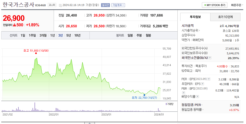Show the 월봉 monthly candle chart
Screen dimensions: 246x124
point(148,35)
